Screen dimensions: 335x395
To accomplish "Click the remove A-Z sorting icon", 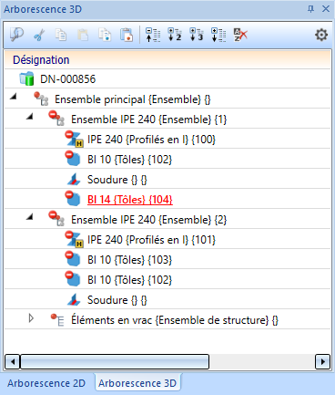I will [240, 35].
